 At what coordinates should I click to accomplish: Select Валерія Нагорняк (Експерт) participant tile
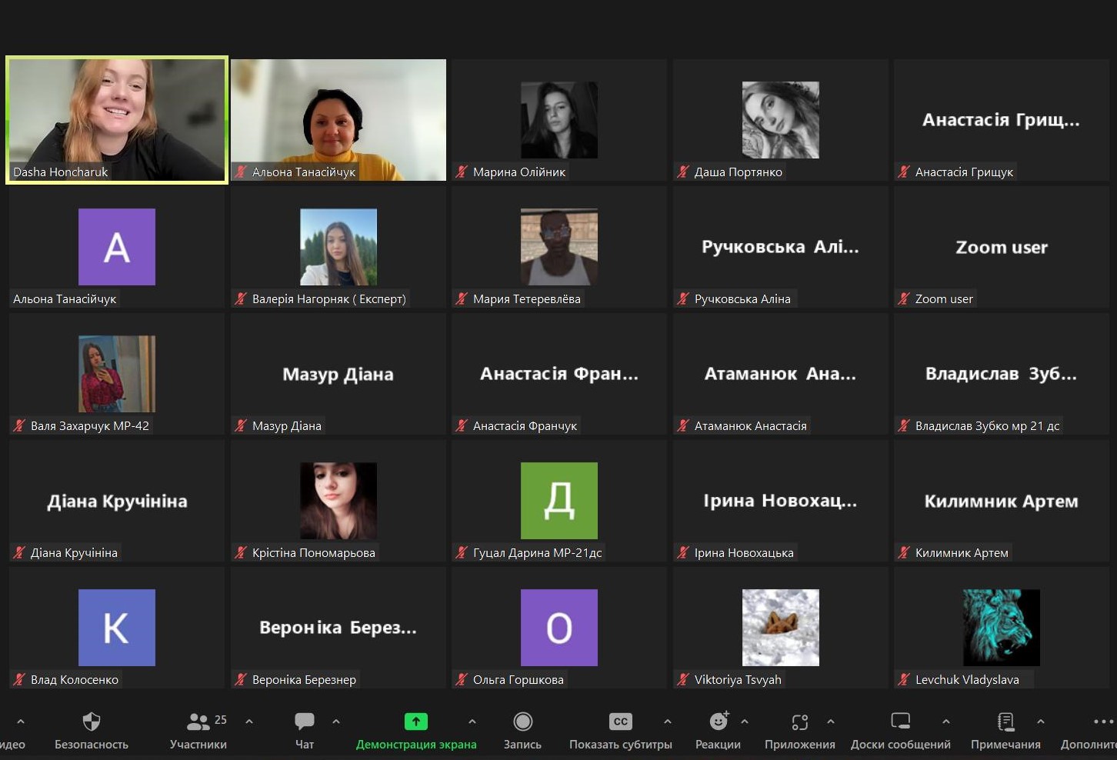[338, 247]
